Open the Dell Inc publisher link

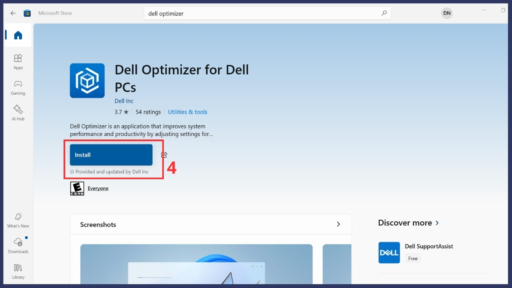(x=124, y=101)
